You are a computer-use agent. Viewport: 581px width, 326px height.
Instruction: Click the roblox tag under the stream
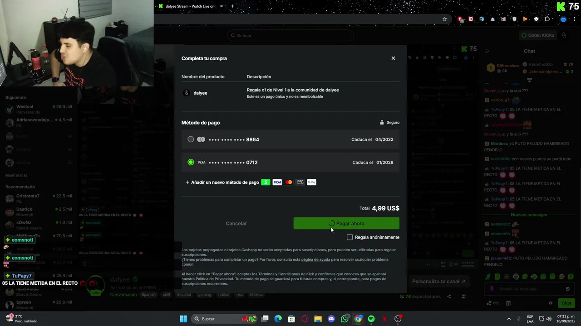coord(224,295)
